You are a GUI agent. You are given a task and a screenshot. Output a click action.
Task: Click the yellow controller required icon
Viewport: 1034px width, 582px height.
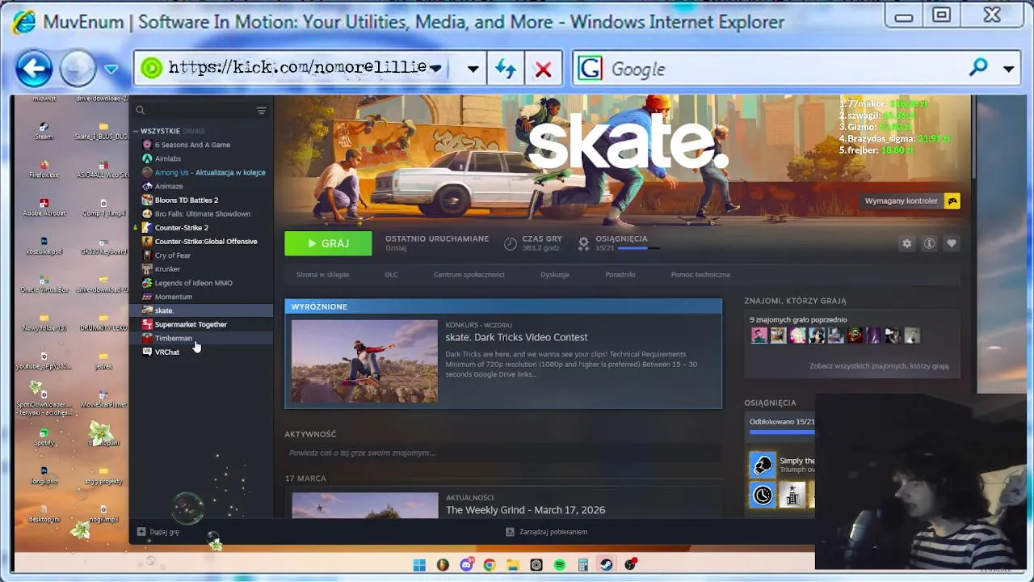[952, 200]
